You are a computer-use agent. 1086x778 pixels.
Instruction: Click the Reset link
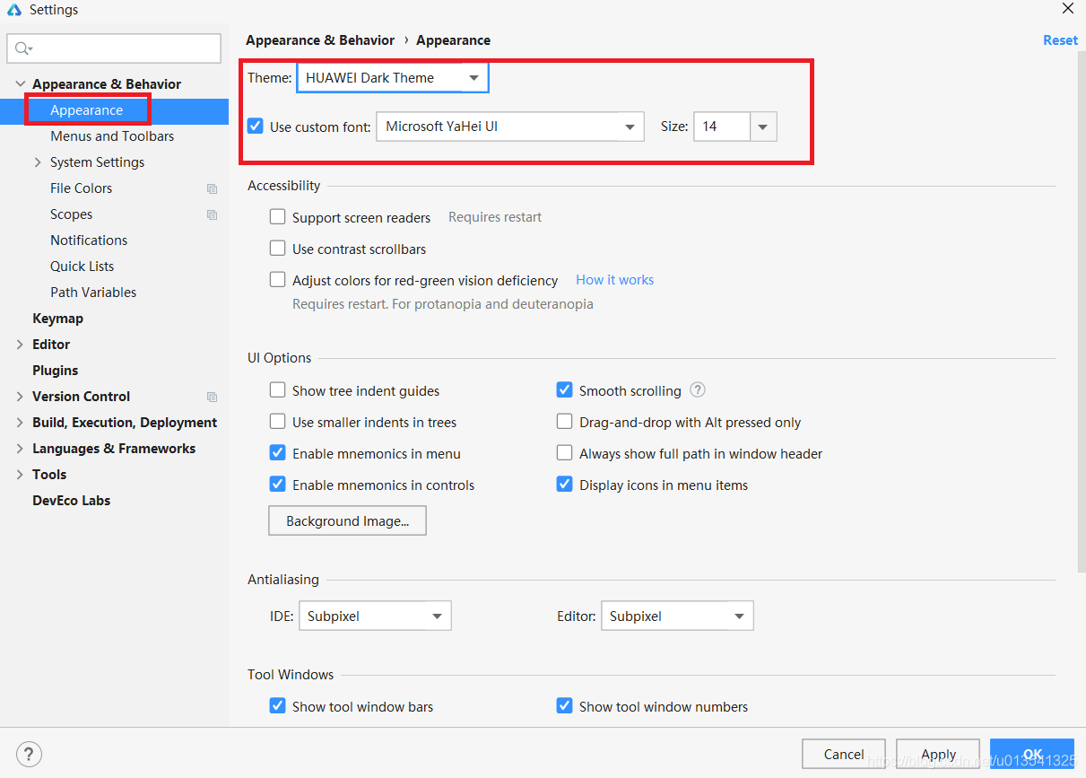pyautogui.click(x=1060, y=40)
